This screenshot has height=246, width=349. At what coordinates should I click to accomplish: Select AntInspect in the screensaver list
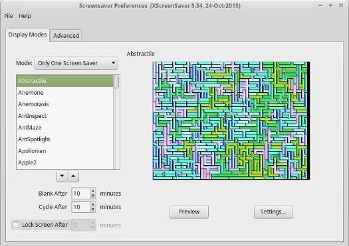(x=64, y=116)
